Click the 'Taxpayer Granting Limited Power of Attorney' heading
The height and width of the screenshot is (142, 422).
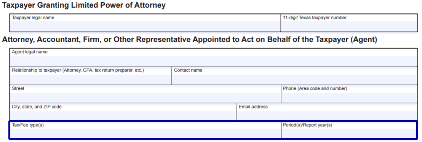point(84,5)
